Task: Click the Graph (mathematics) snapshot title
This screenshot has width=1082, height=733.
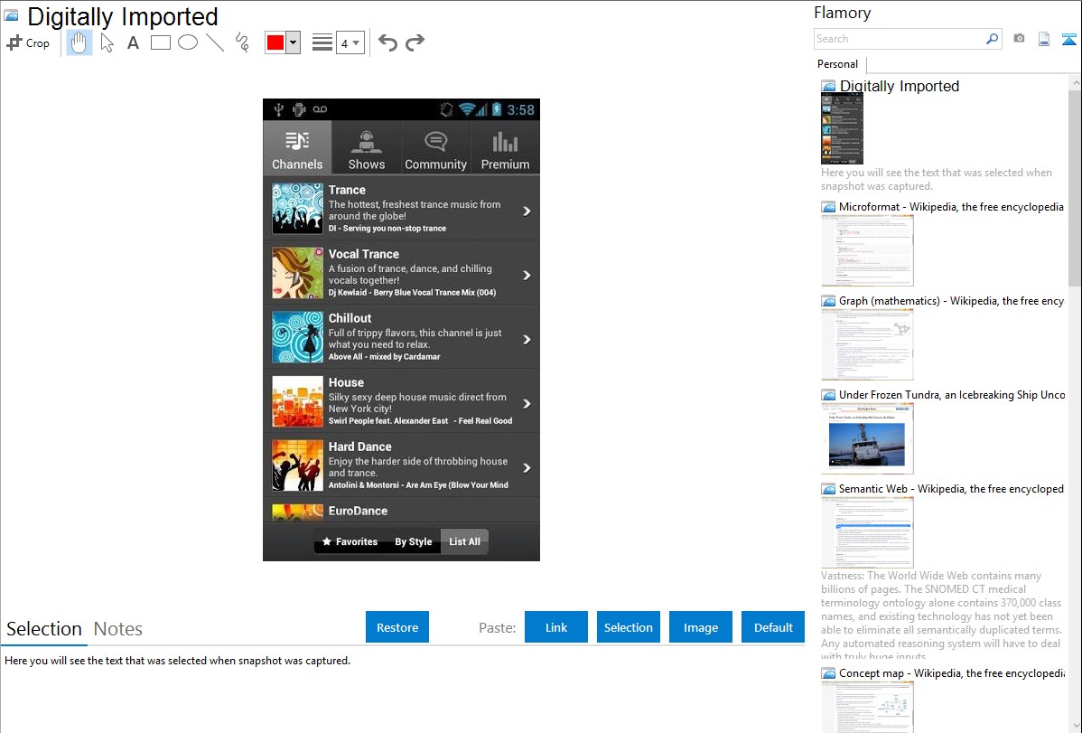Action: (x=951, y=301)
